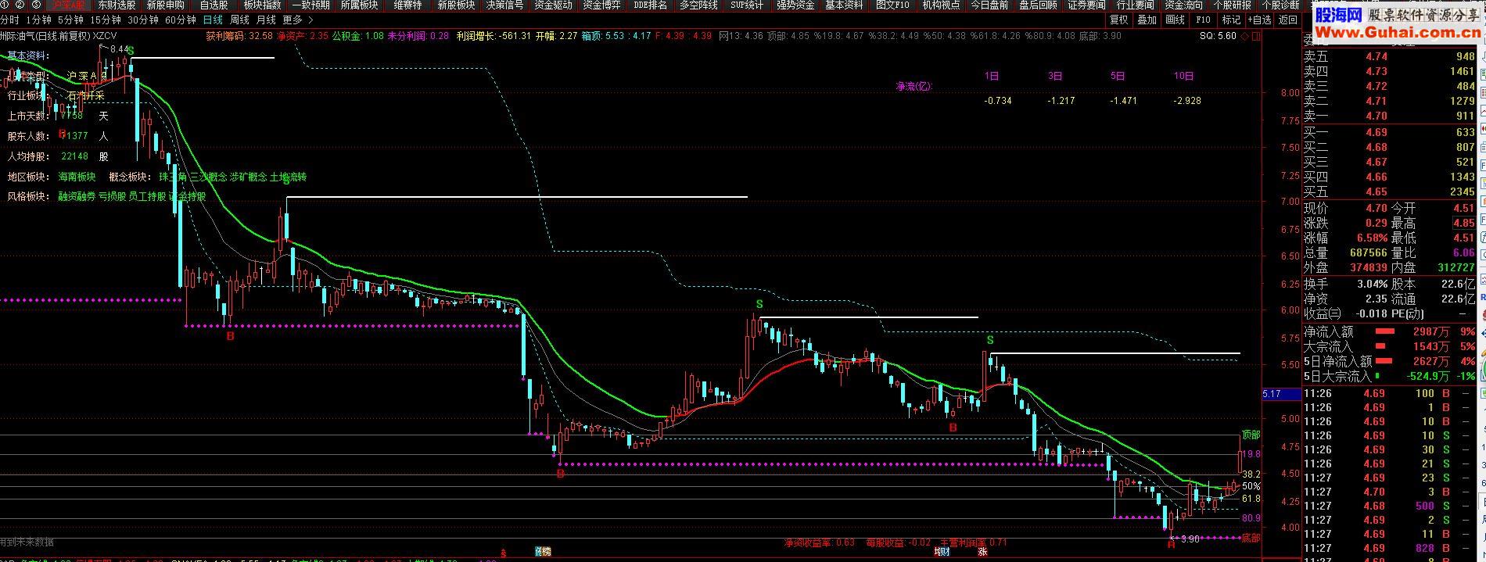Click the green S sell signal near 5.53
The image size is (1486, 562).
pyautogui.click(x=990, y=340)
